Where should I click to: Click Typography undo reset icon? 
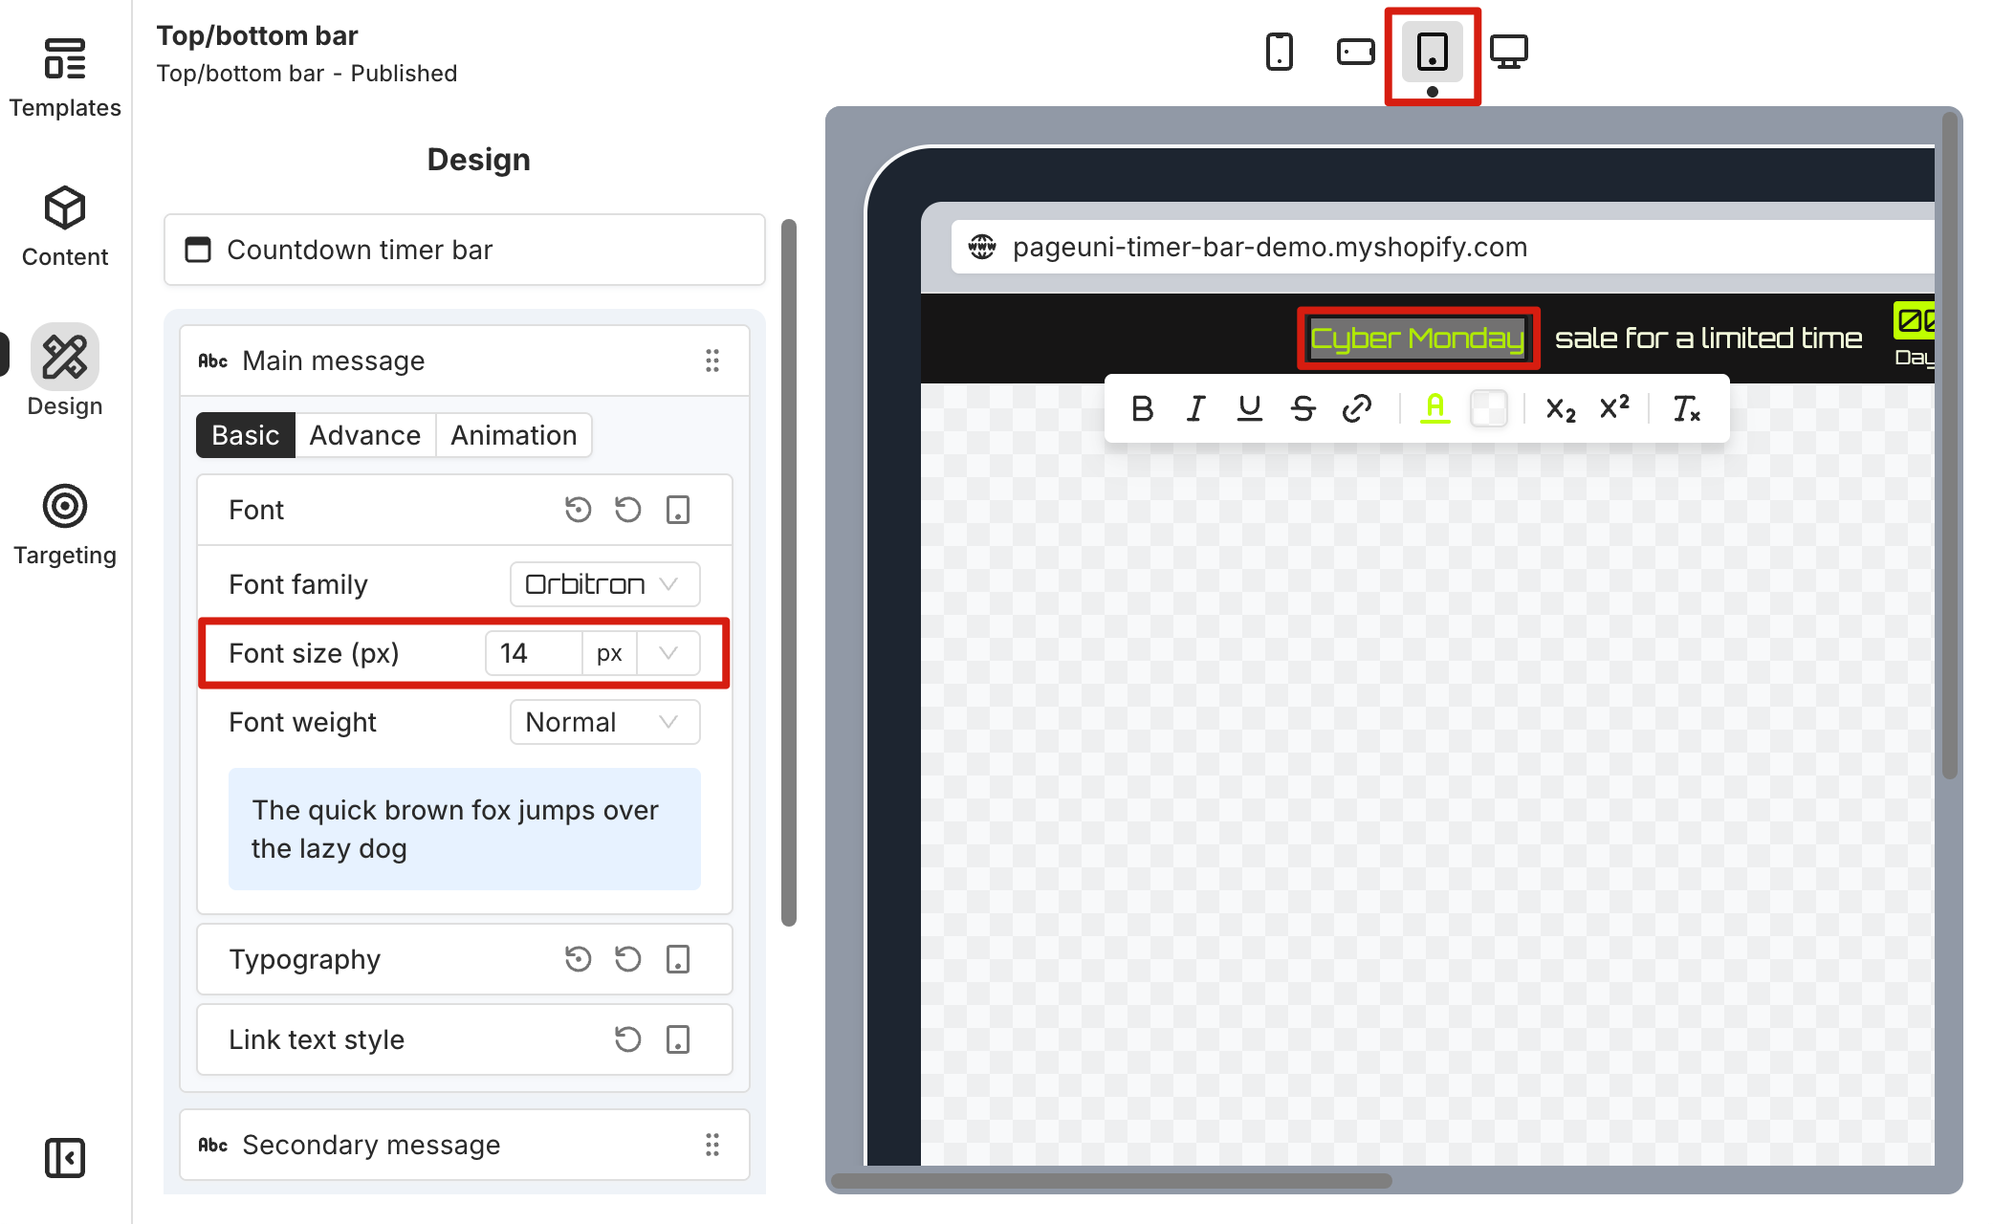(x=627, y=959)
